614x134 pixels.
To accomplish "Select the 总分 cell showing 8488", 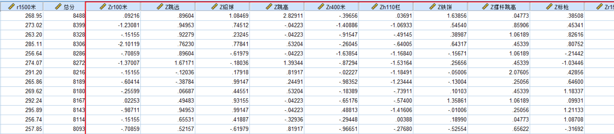I will [64, 16].
